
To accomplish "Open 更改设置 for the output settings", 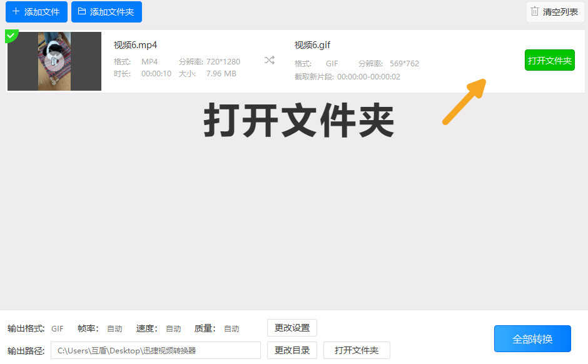I will (292, 328).
